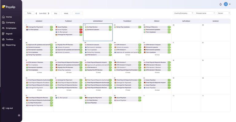The image size is (236, 122).
Task: Open the account menu caret beside the avatar
Action: click(x=230, y=4)
